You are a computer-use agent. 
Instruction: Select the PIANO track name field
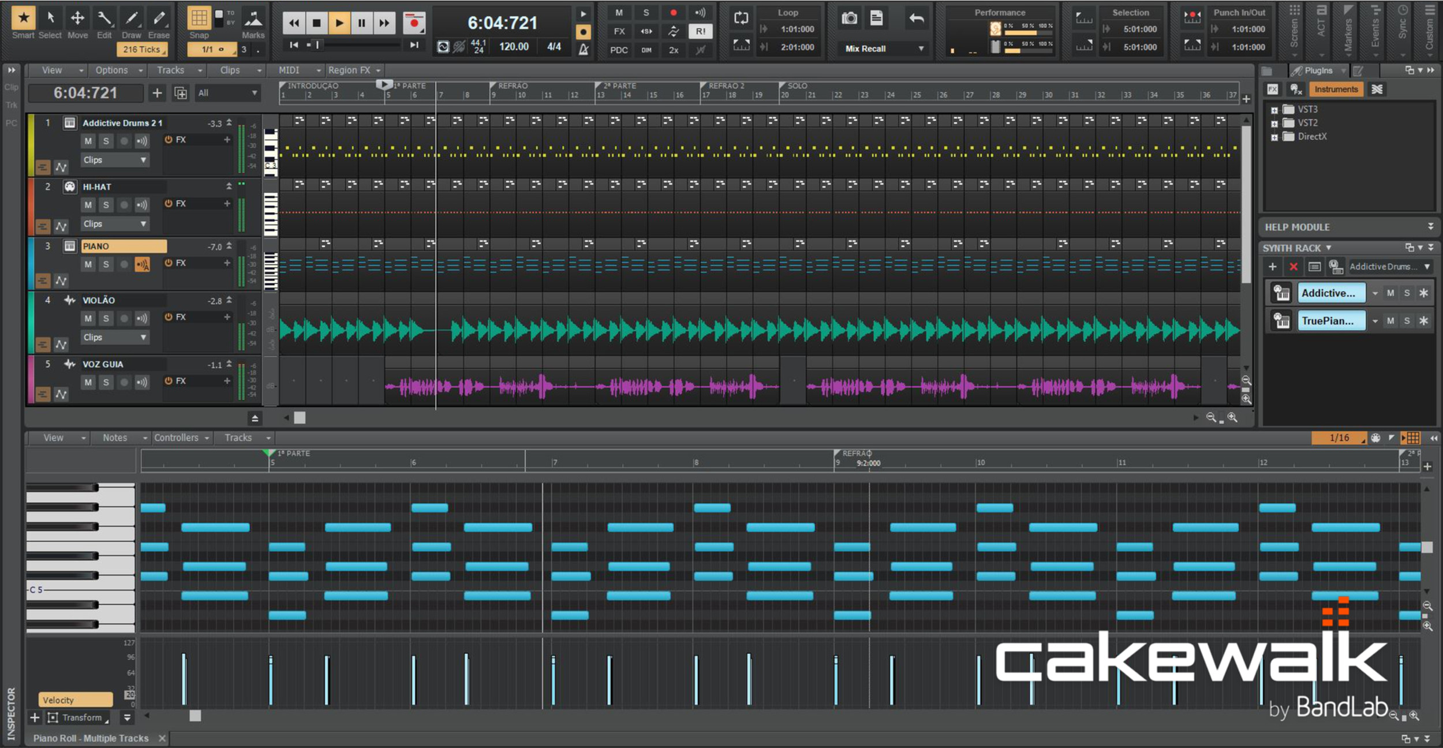(124, 246)
